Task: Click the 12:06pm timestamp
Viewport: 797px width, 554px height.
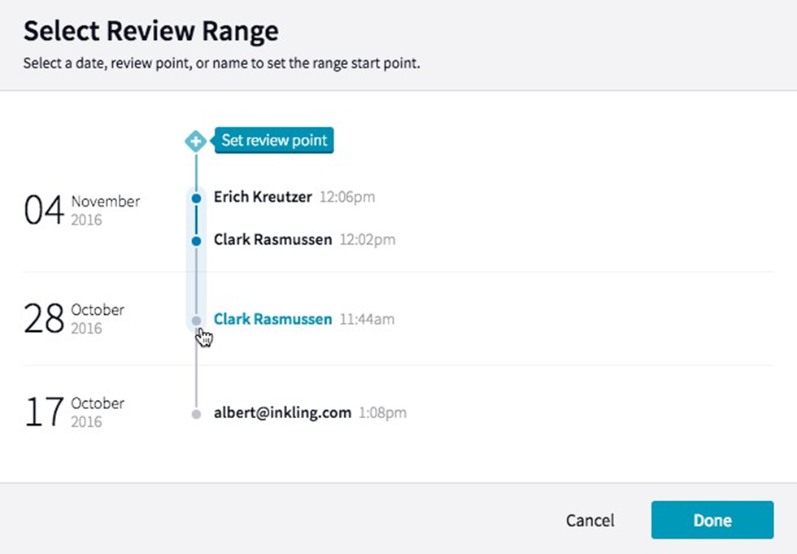Action: 347,197
